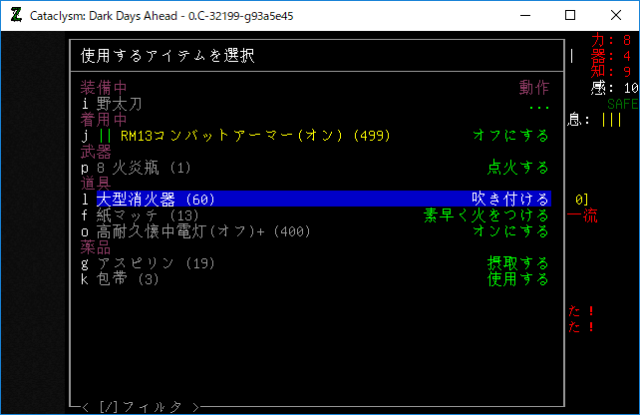
Task: Click the 動作 column header
Action: pyautogui.click(x=533, y=88)
